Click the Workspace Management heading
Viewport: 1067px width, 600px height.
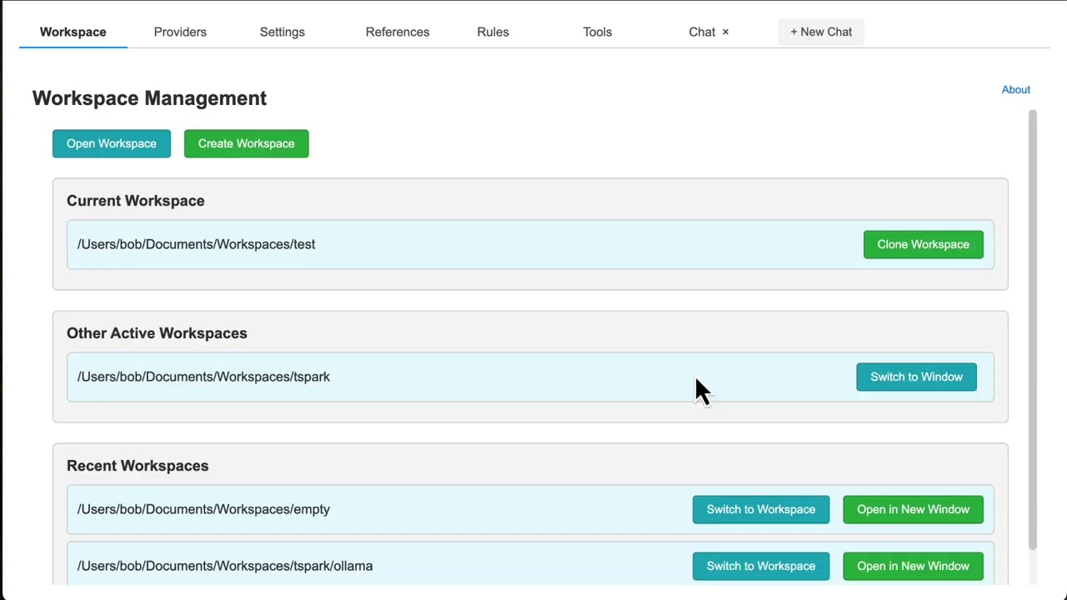(149, 98)
